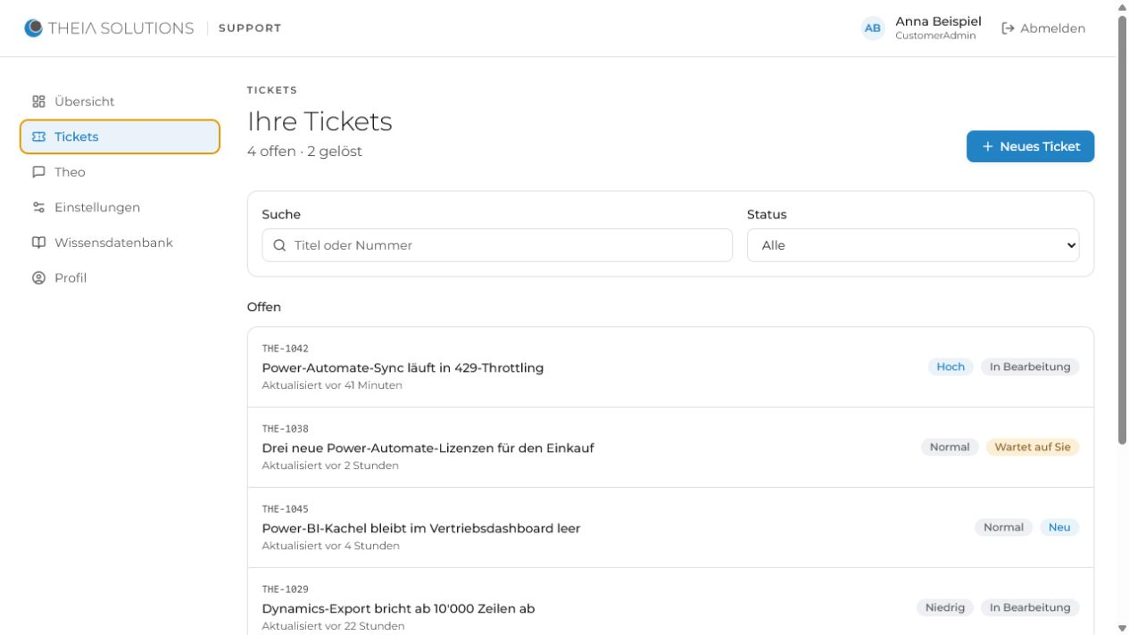Image resolution: width=1129 pixels, height=635 pixels.
Task: Click Aktualisiert vor 2 Stunden text
Action: [x=330, y=466]
